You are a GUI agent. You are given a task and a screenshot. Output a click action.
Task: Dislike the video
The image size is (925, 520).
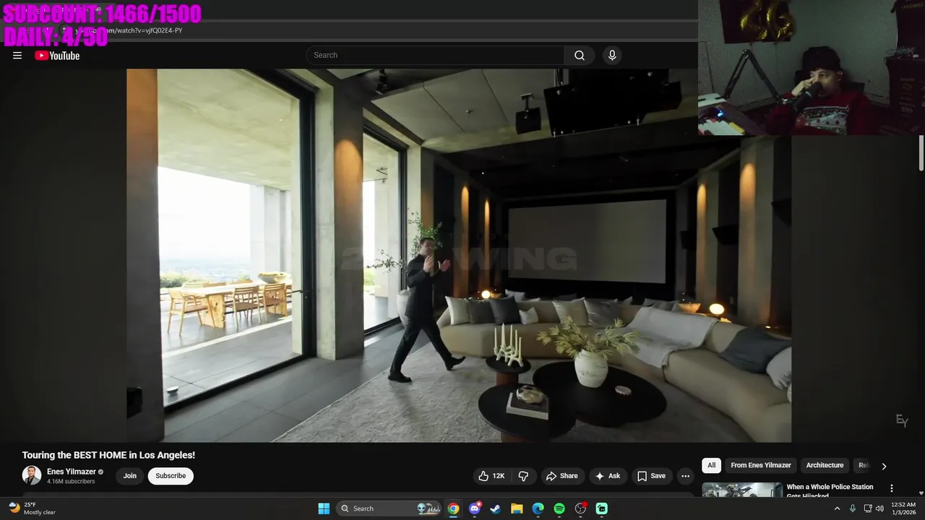pyautogui.click(x=523, y=476)
